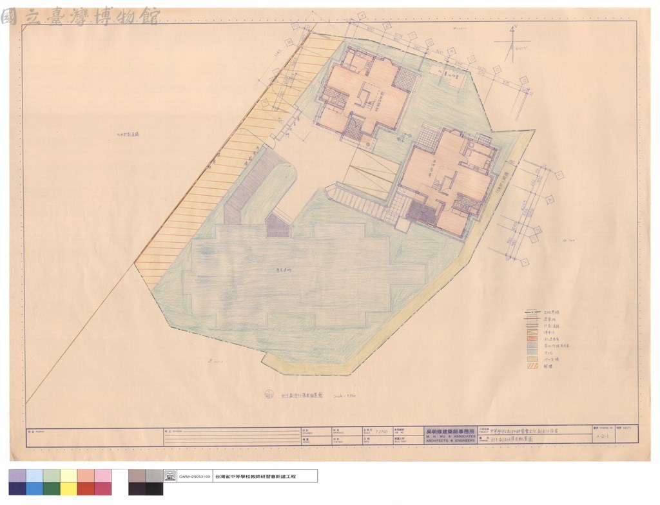Click the thick dashed boundary line legend symbol
Viewport: 660px width, 505px height.
(x=532, y=312)
